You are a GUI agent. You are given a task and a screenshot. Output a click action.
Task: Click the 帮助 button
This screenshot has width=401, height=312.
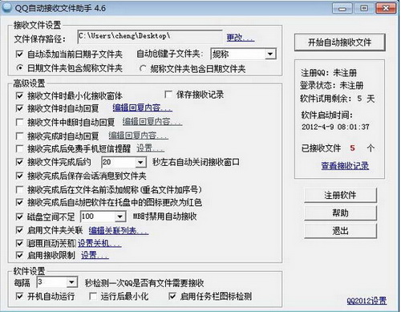tap(340, 213)
